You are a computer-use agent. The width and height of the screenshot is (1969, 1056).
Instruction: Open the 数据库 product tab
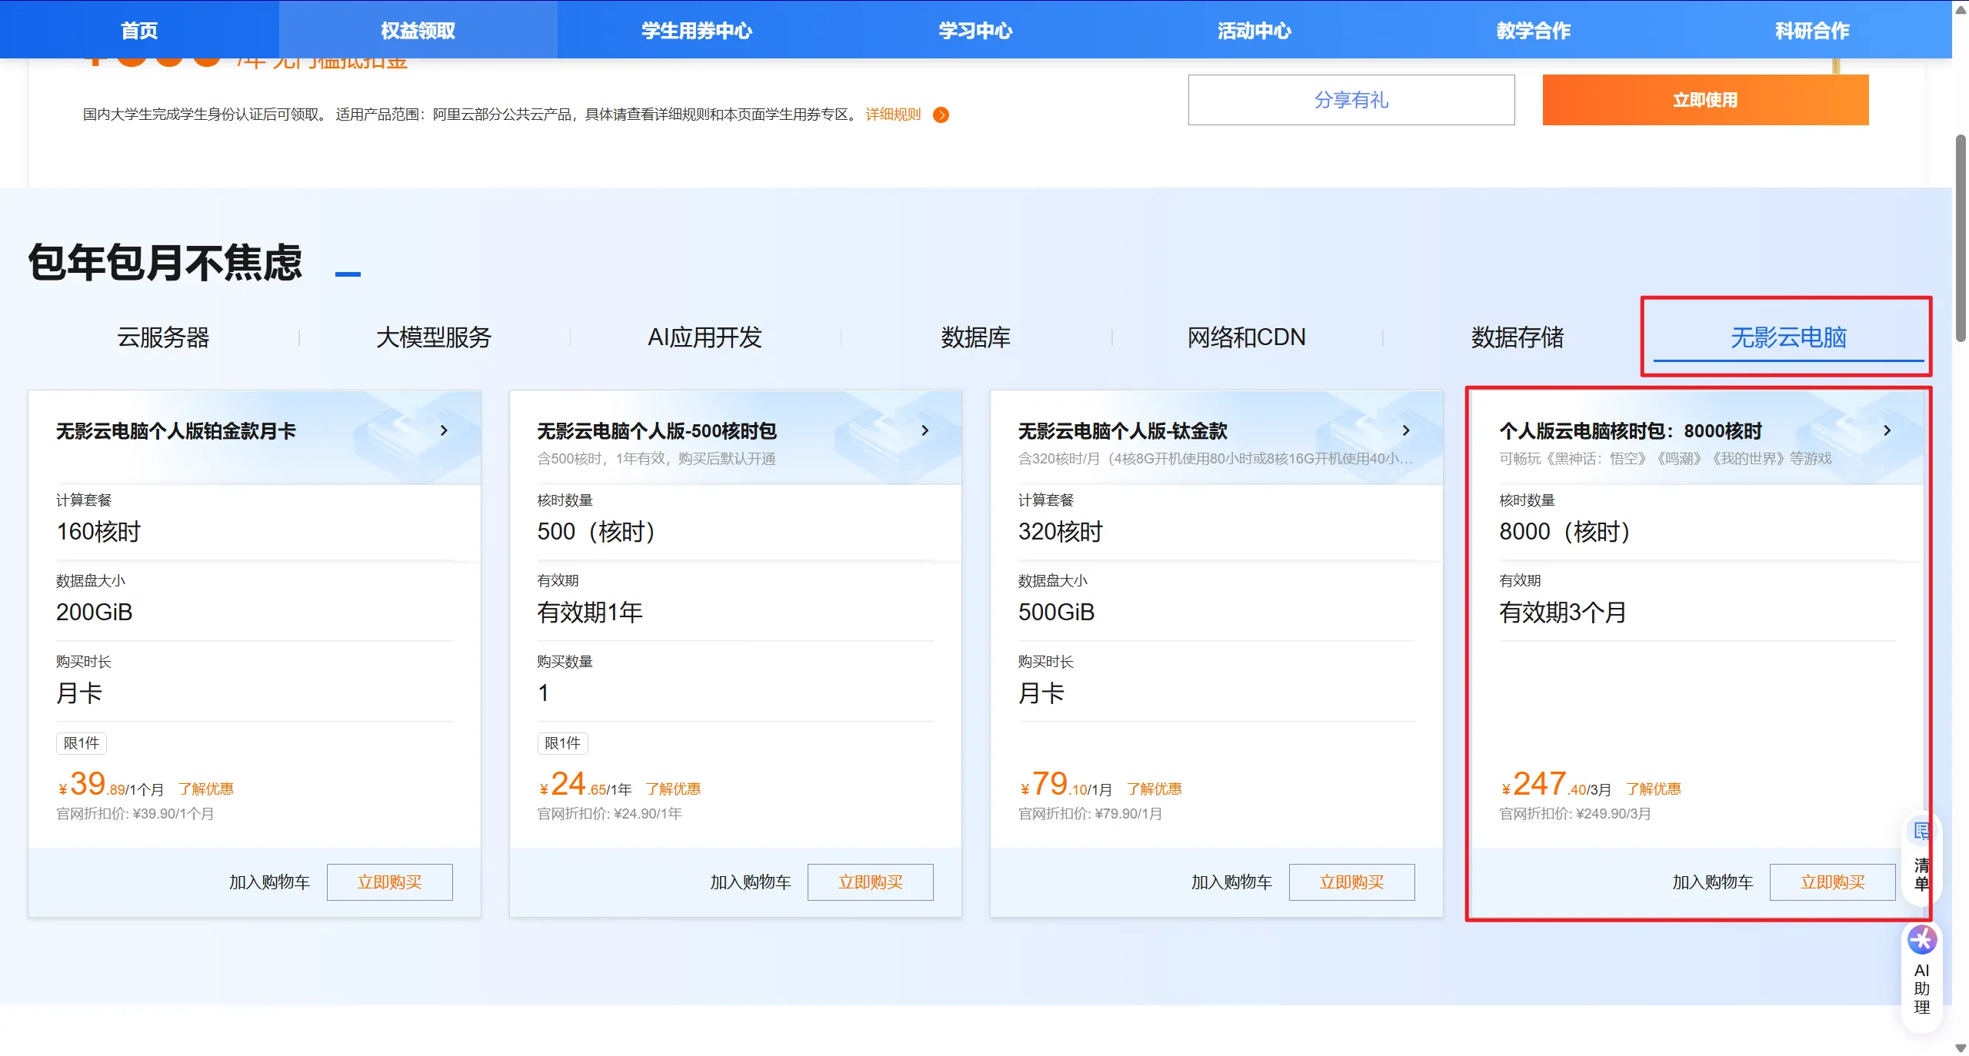(975, 337)
